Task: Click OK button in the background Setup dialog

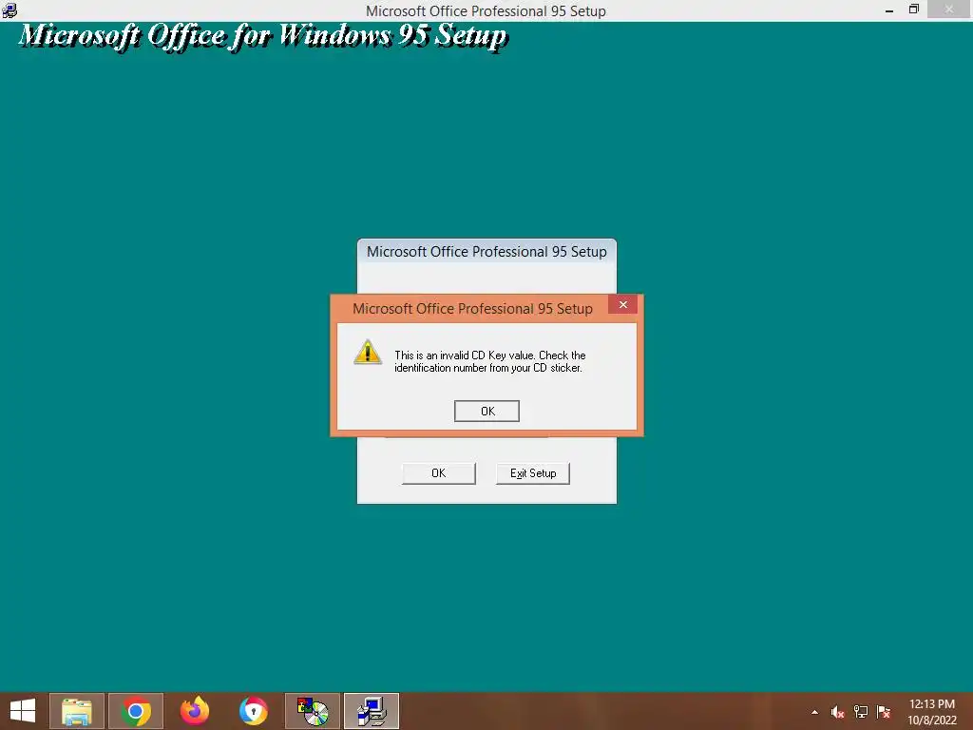Action: tap(438, 473)
